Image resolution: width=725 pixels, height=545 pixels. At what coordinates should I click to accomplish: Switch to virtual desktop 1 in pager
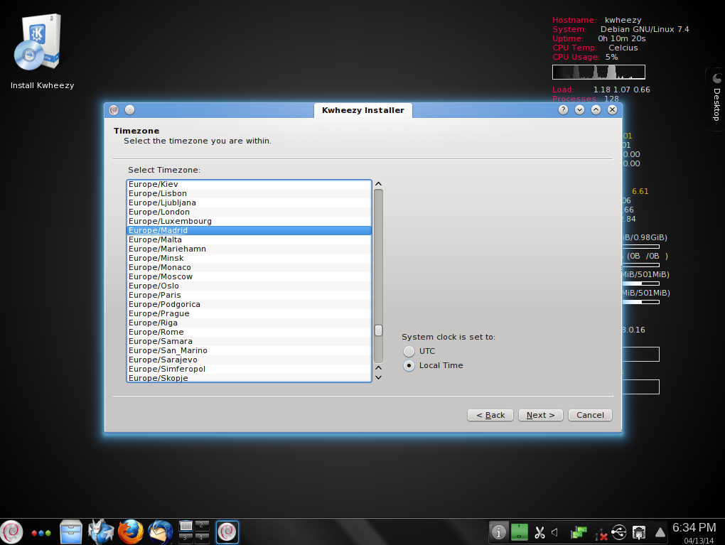click(186, 526)
